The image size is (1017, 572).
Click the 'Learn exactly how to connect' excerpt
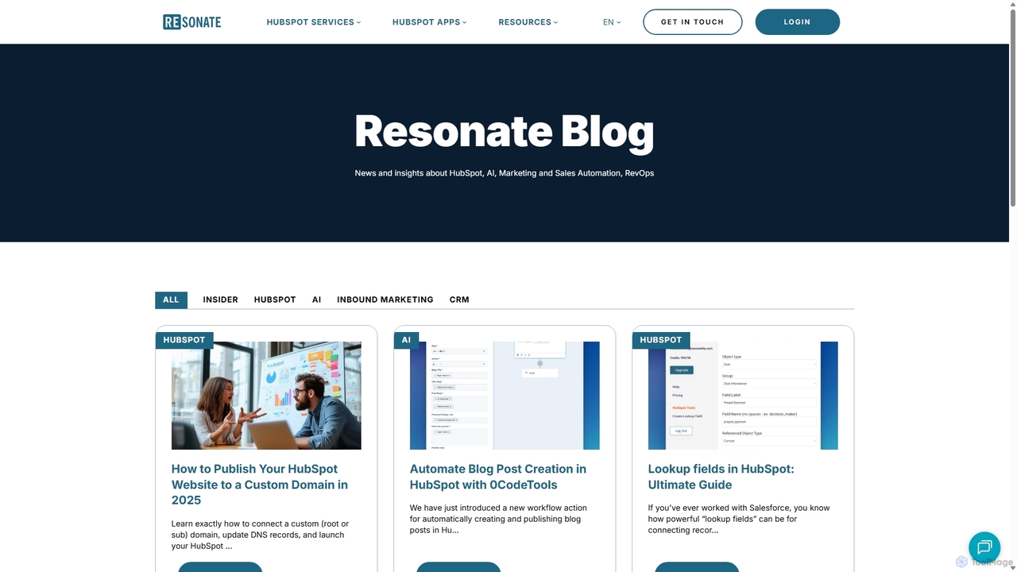[x=260, y=535]
